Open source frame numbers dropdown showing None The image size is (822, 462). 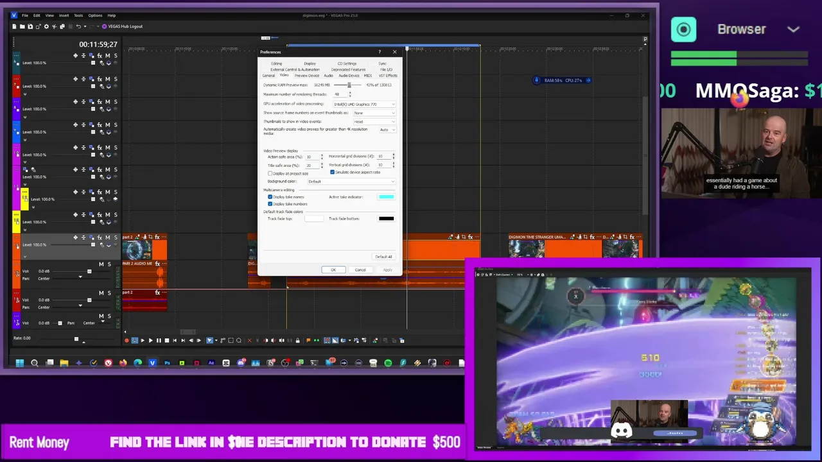pyautogui.click(x=374, y=113)
